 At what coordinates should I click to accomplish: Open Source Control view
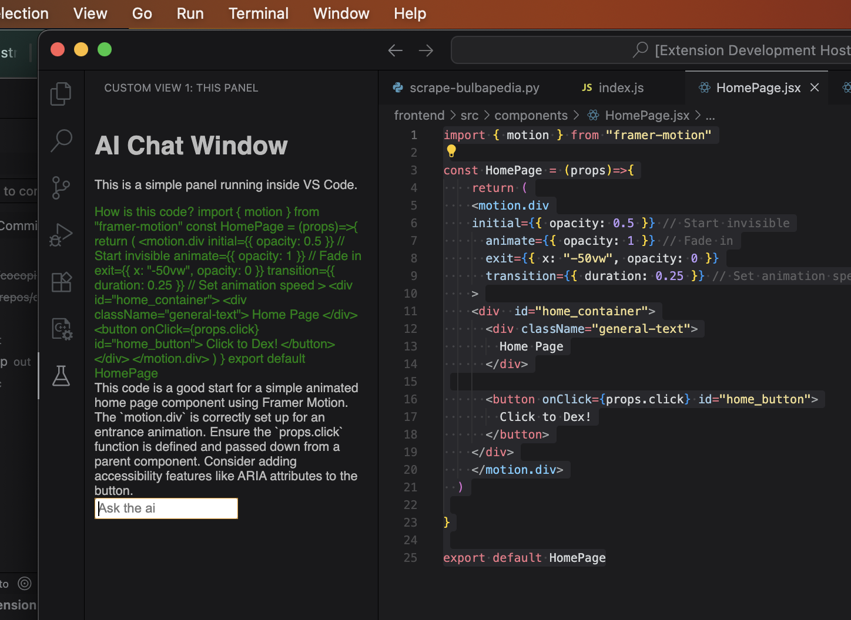point(61,188)
